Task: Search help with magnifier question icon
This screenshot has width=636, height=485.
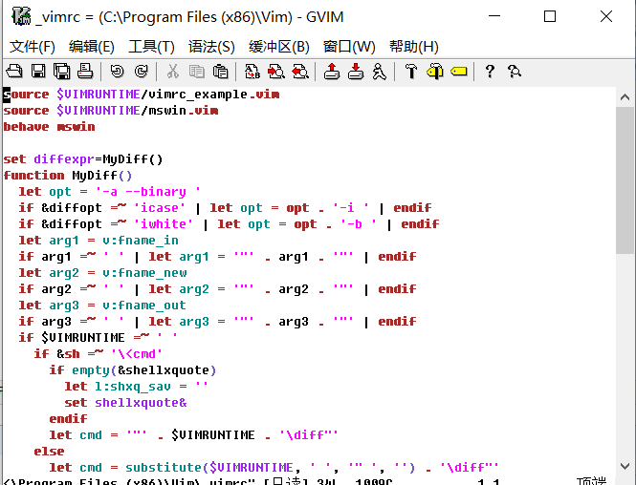Action: coord(515,72)
